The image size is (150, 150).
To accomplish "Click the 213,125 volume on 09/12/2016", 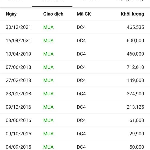I will (x=135, y=107).
